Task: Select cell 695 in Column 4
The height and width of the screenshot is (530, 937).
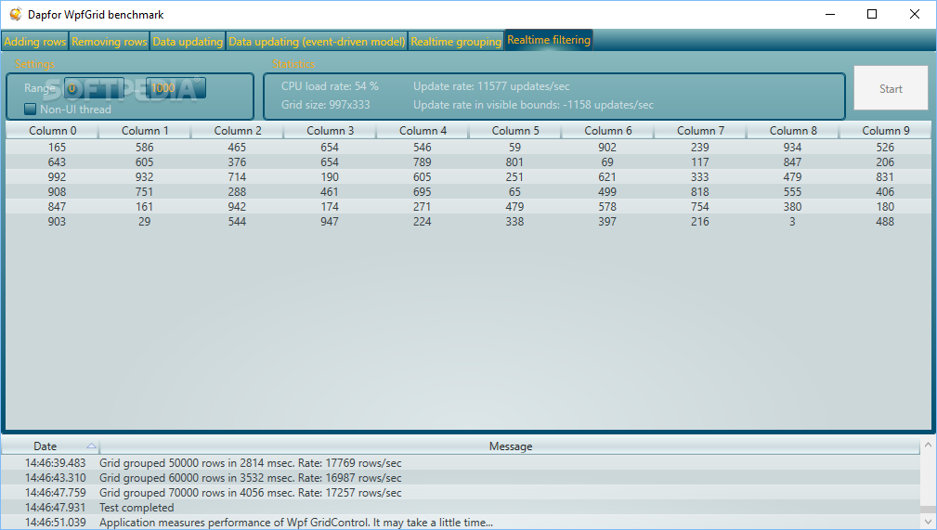Action: pyautogui.click(x=422, y=192)
